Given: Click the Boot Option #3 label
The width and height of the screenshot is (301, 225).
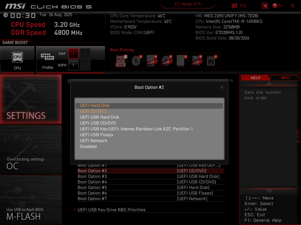Looking at the screenshot, I should tap(92, 176).
